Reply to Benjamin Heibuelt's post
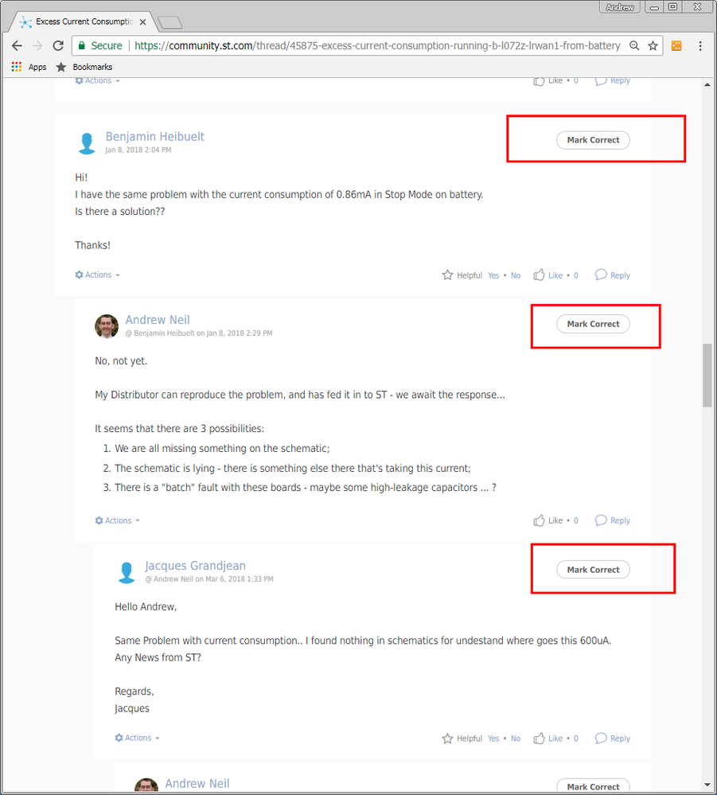Viewport: 717px width, 795px height. click(613, 275)
